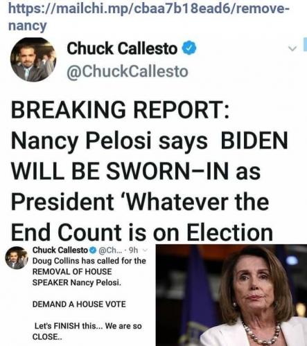The width and height of the screenshot is (307, 346).
Task: Open the @ChuckCallesto handle
Action: 128,71
